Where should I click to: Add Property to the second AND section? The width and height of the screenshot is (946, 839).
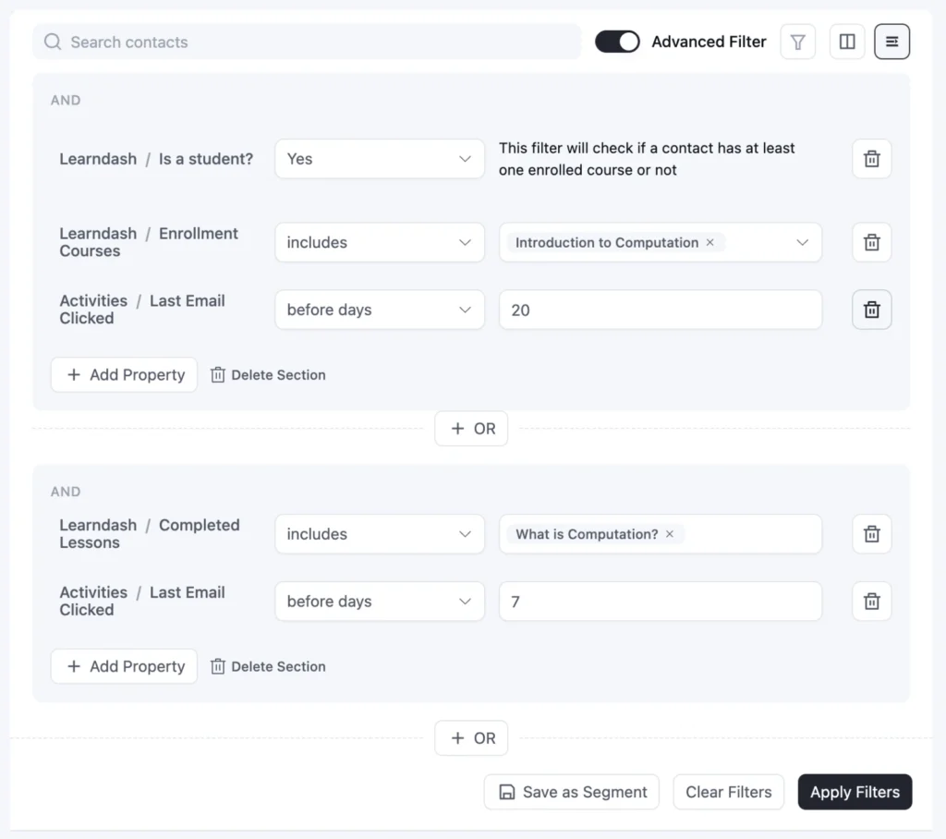pos(125,666)
